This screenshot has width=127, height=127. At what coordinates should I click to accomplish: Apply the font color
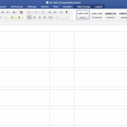tap(19, 17)
